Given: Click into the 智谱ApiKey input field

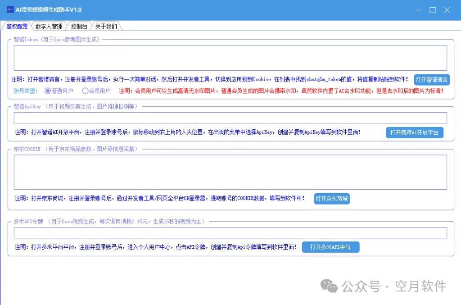Looking at the screenshot, I should 230,118.
